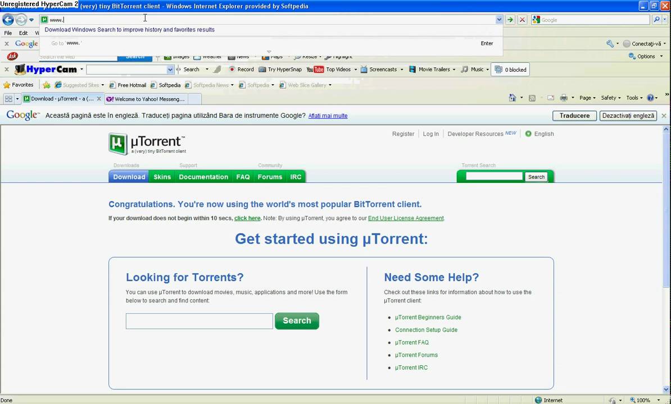
Task: Close the Google toolbar with its X
Action: click(x=6, y=44)
